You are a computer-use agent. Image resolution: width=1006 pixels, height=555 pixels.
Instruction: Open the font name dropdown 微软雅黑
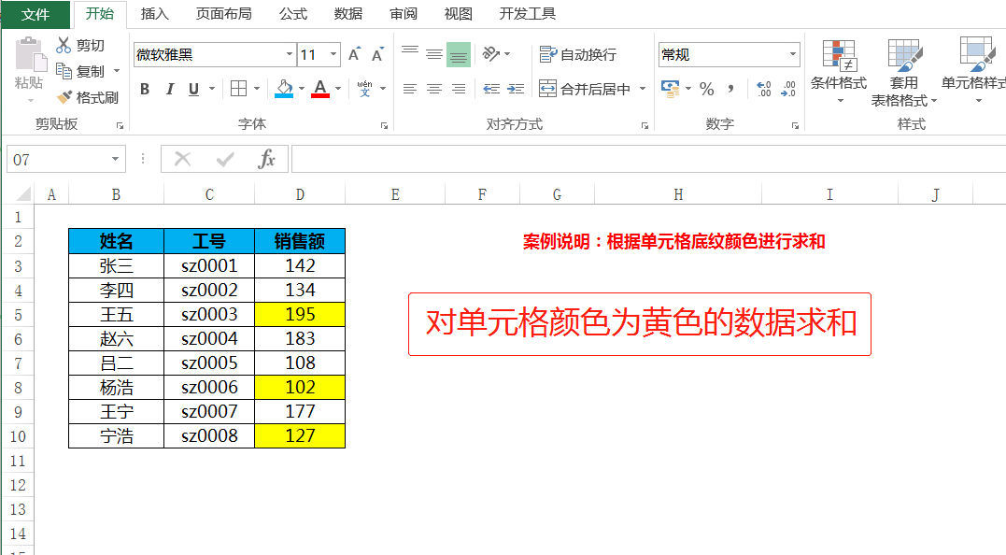(x=290, y=54)
